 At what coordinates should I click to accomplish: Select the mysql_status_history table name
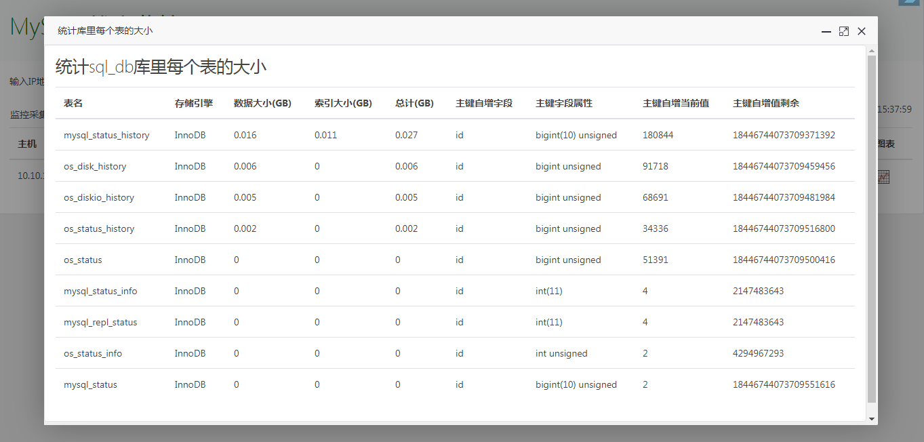pyautogui.click(x=106, y=135)
